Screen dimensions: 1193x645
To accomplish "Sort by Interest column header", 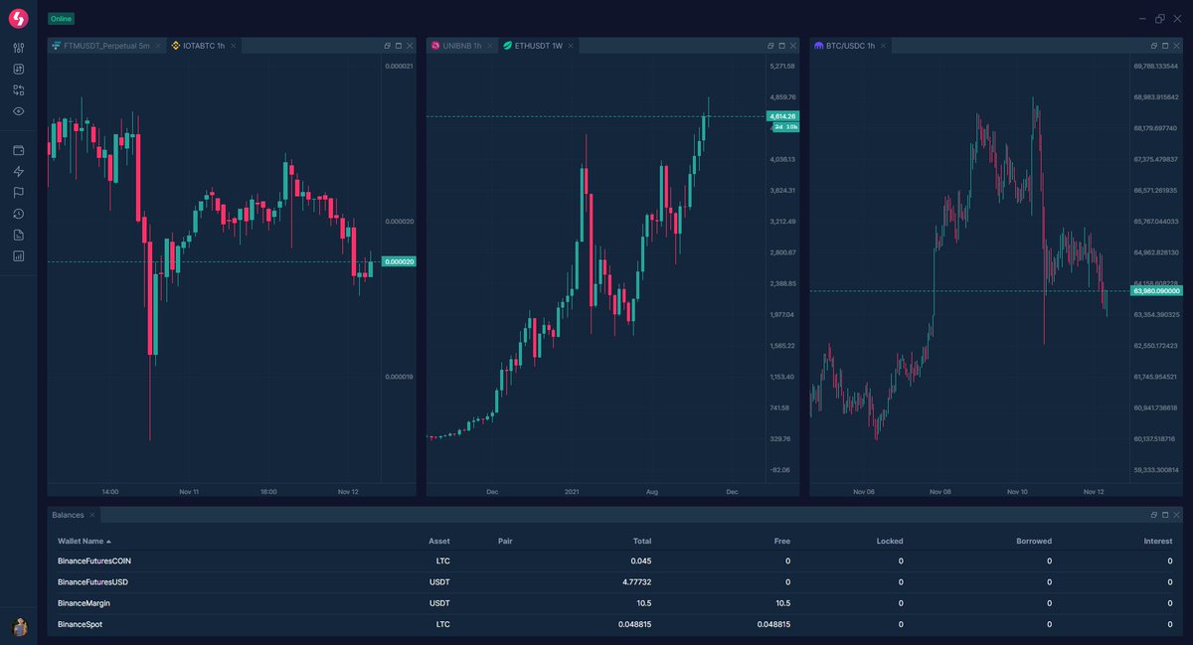I will point(1158,541).
